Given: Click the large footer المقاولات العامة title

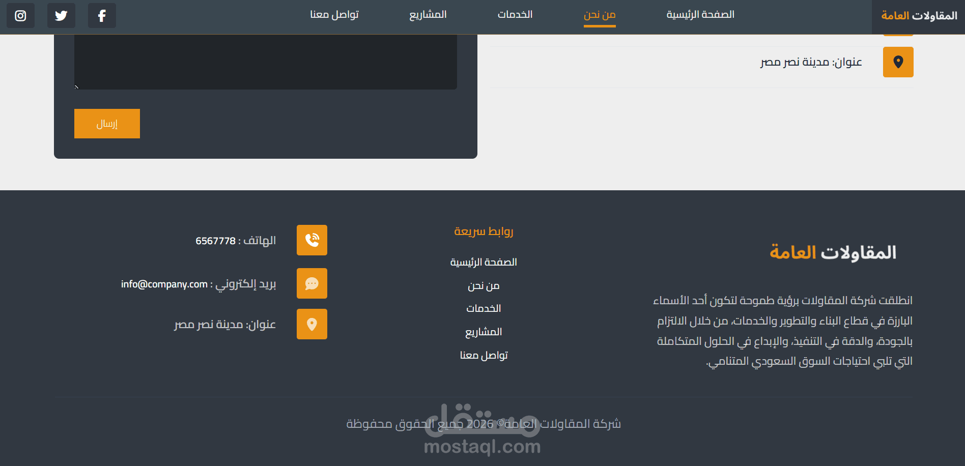Looking at the screenshot, I should [833, 252].
